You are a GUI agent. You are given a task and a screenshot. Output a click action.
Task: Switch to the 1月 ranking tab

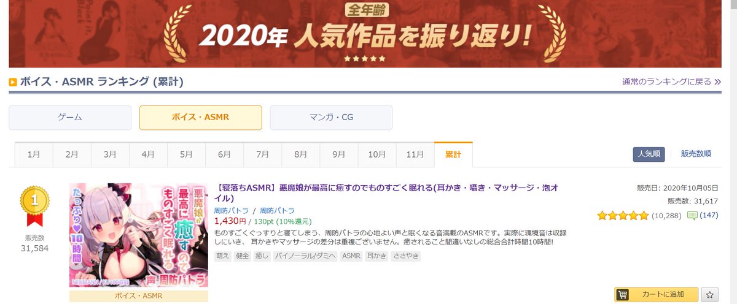coord(34,154)
